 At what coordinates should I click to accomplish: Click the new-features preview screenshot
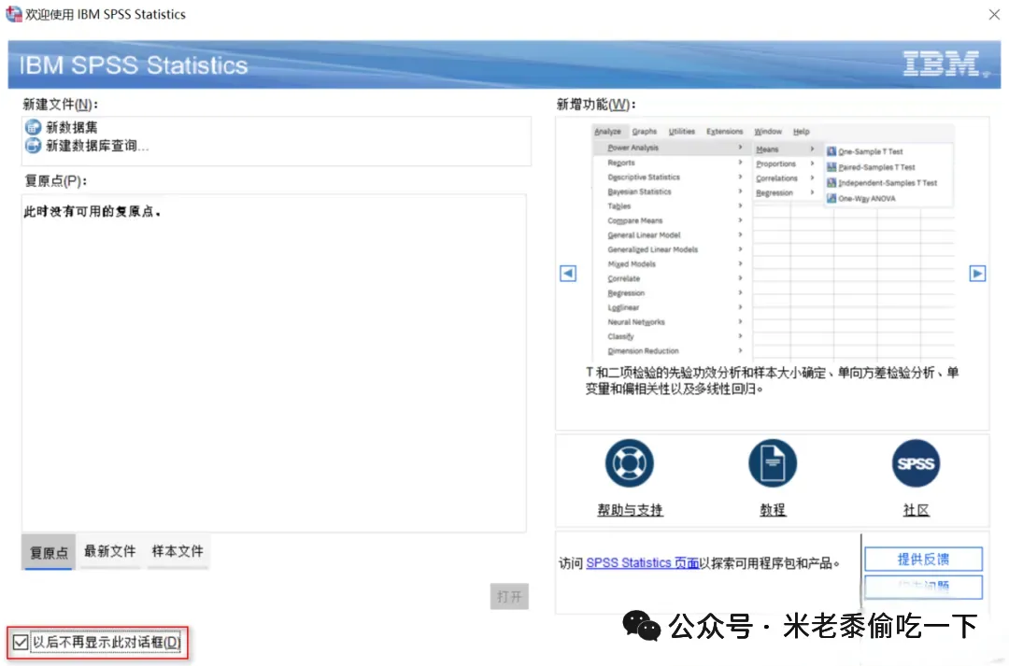[773, 241]
